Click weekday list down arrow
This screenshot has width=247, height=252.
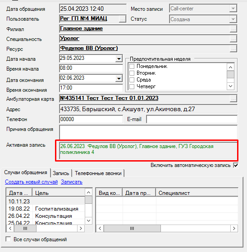[x=230, y=86]
